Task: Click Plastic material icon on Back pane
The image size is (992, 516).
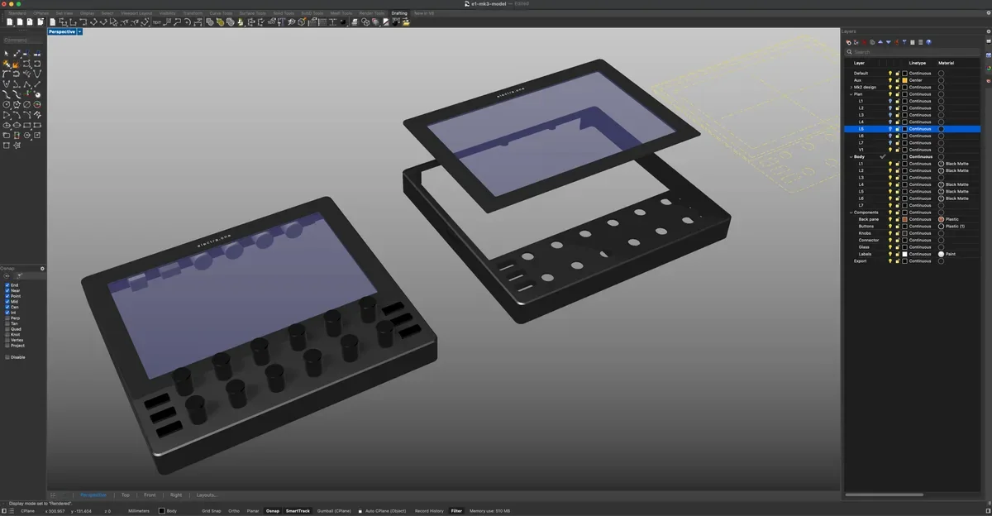Action: 941,219
